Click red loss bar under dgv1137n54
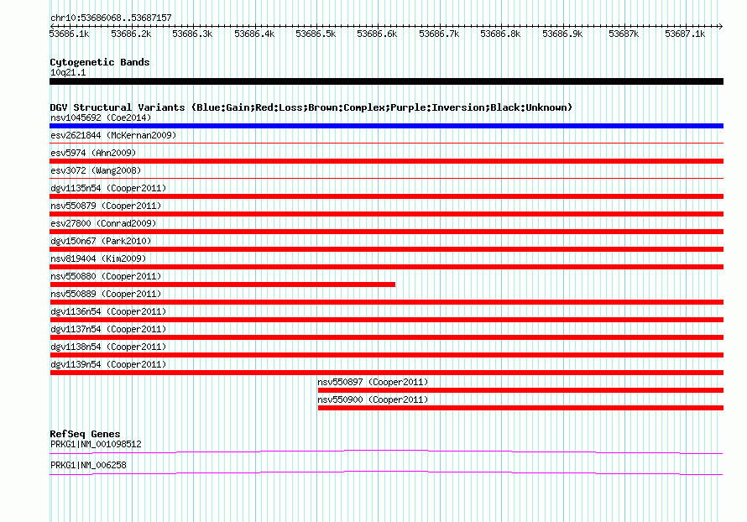Image resolution: width=747 pixels, height=522 pixels. pos(386,337)
